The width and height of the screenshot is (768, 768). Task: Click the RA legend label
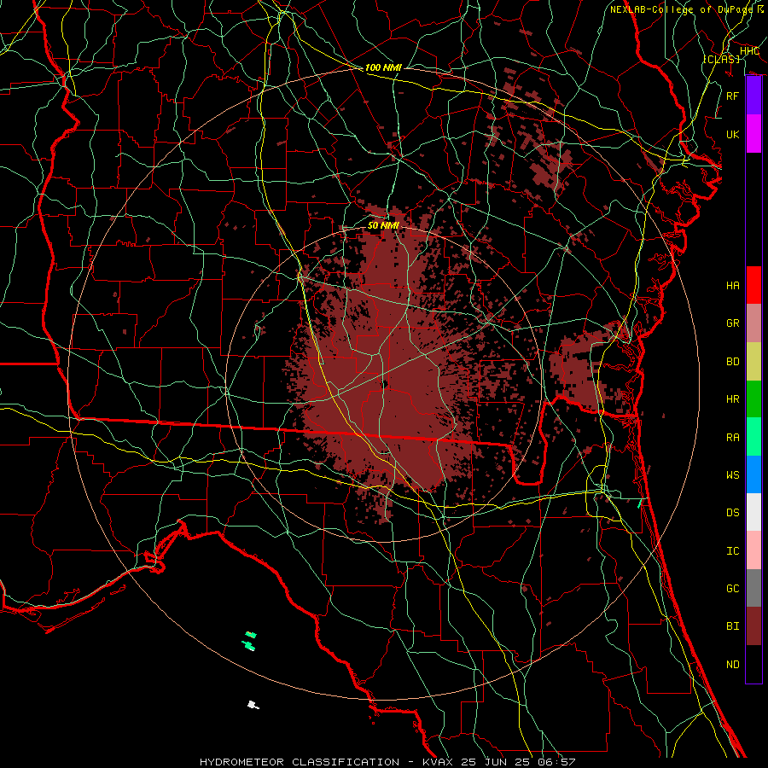tap(733, 437)
